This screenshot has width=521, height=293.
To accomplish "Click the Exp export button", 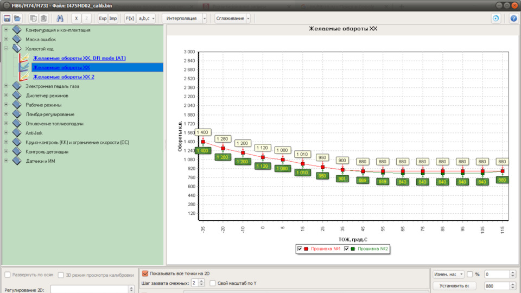I will tap(103, 18).
